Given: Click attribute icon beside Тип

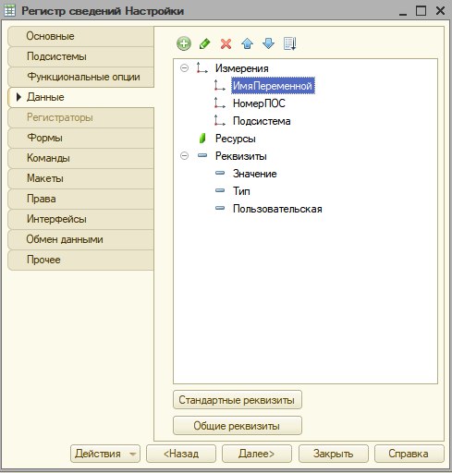Looking at the screenshot, I should click(220, 190).
